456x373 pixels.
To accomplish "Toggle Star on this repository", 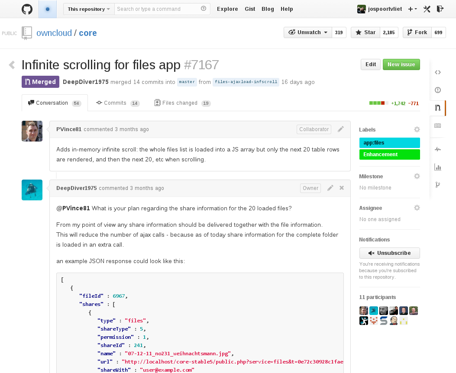I will (x=365, y=32).
